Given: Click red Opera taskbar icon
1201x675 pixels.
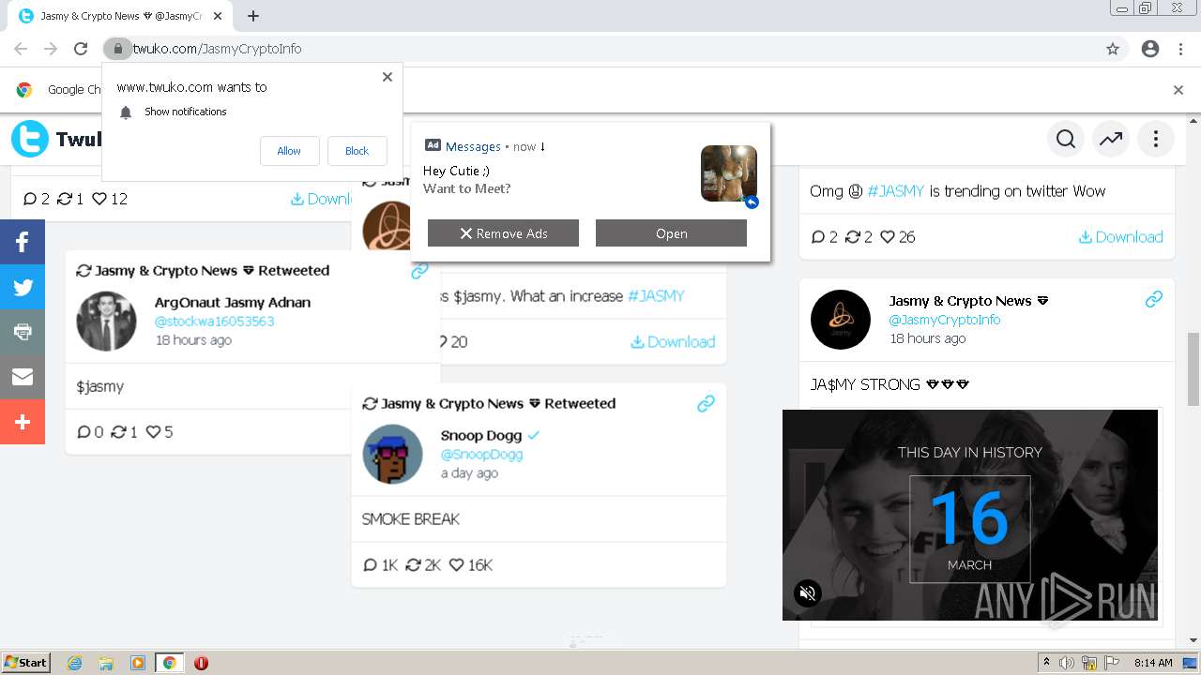Looking at the screenshot, I should click(201, 663).
